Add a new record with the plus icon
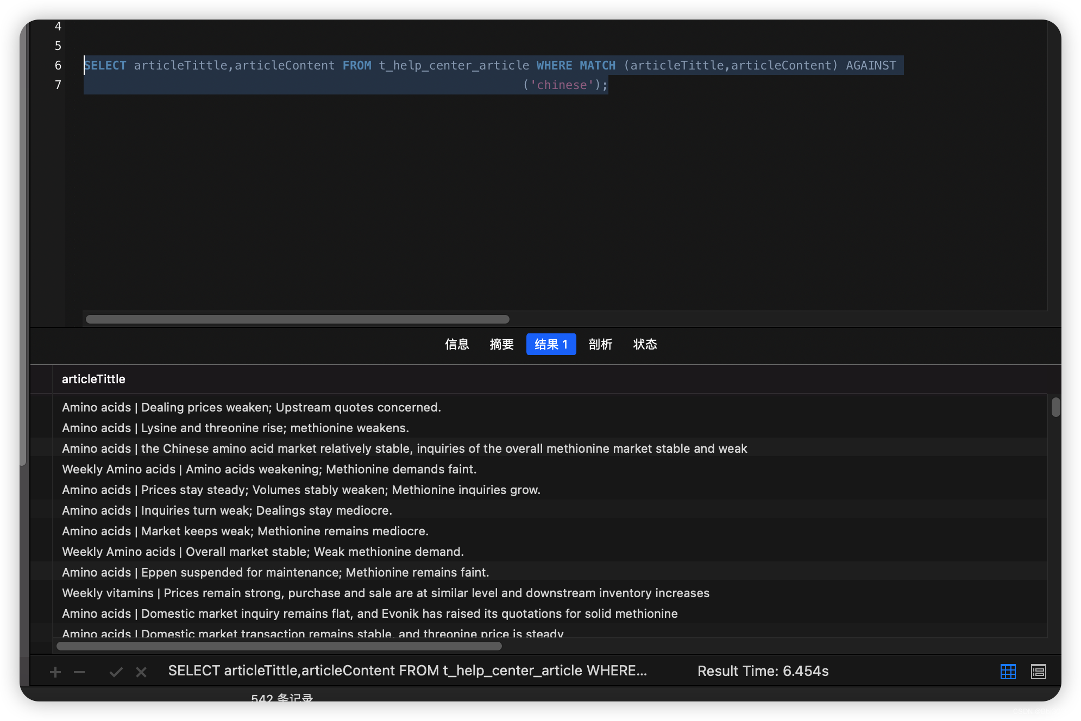The width and height of the screenshot is (1081, 721). [x=55, y=672]
